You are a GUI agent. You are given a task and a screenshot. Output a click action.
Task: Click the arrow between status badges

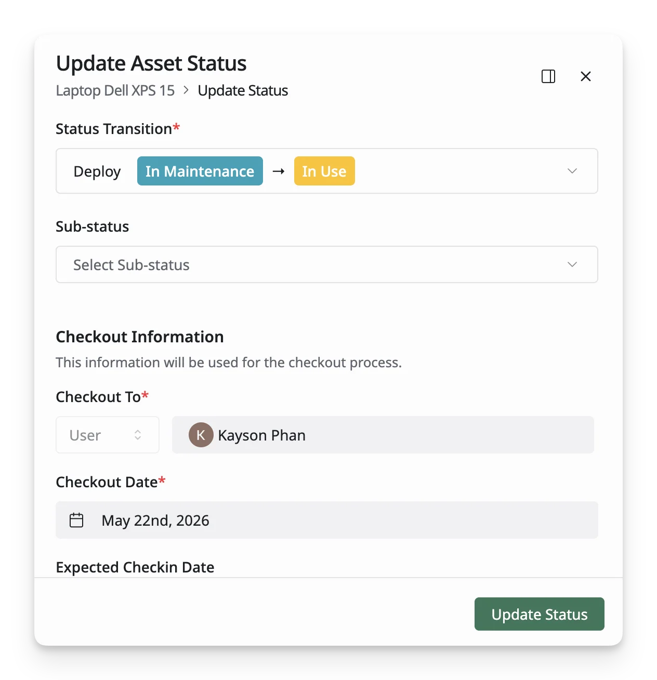[279, 171]
